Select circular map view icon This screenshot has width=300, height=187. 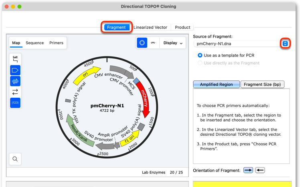point(142,43)
